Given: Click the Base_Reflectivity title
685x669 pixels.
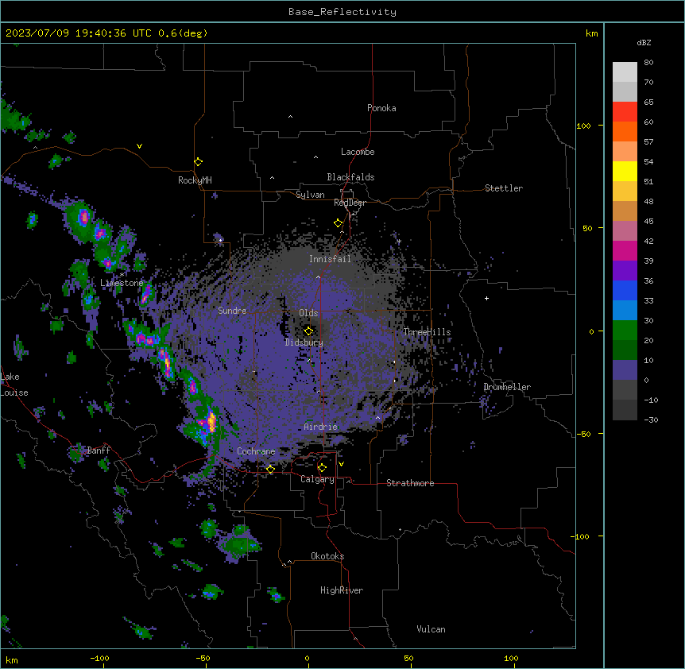Looking at the screenshot, I should pyautogui.click(x=342, y=12).
